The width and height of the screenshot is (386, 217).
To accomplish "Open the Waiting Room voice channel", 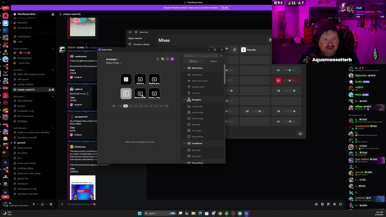I will click(x=25, y=58).
